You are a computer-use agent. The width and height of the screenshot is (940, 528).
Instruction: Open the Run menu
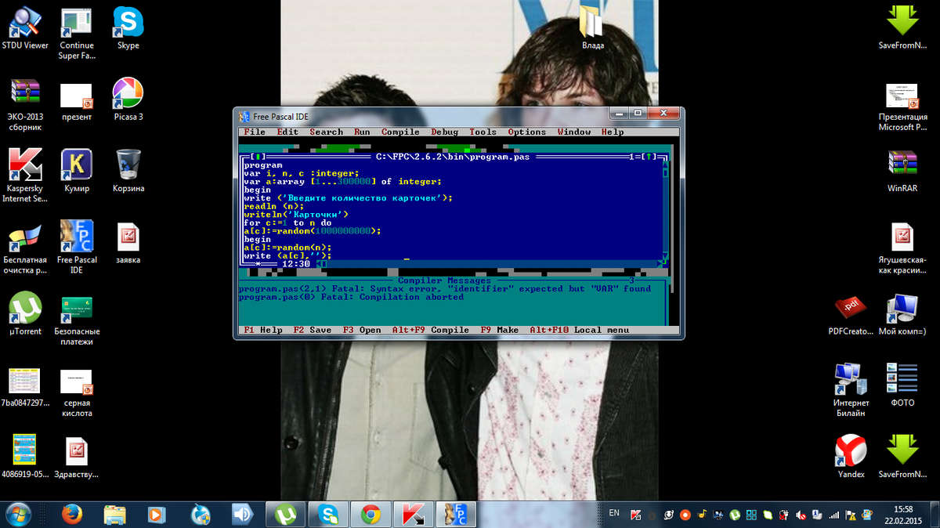(362, 132)
